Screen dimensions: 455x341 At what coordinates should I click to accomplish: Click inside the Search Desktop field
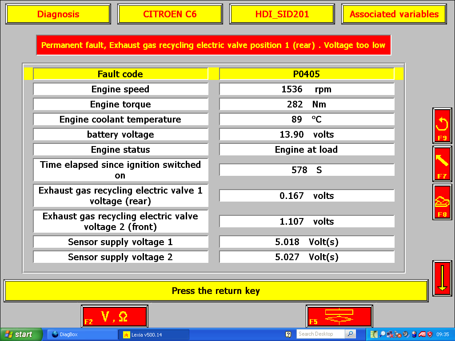point(320,334)
